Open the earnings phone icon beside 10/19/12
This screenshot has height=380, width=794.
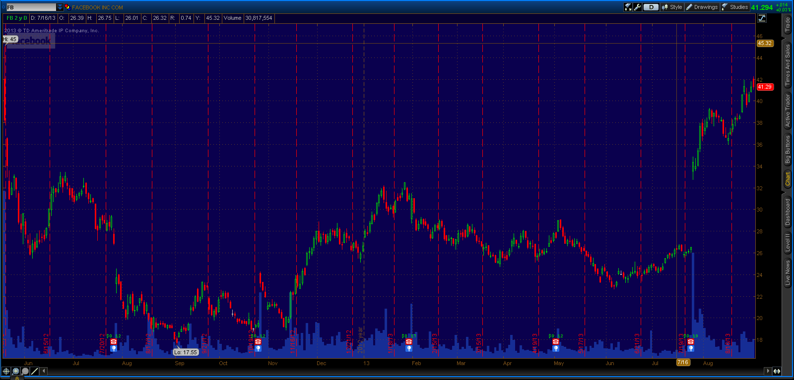click(258, 342)
